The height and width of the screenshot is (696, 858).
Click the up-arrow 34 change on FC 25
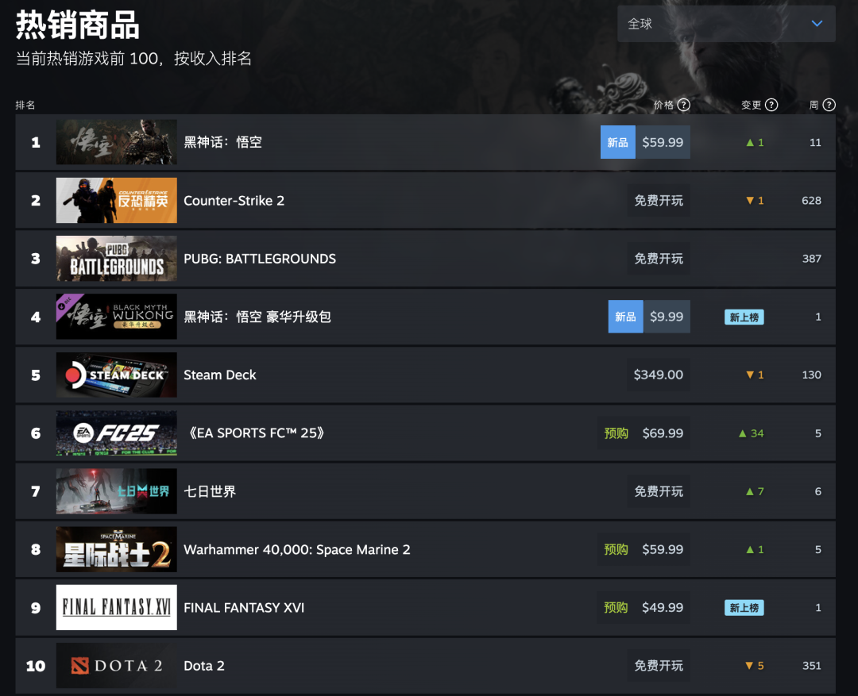751,433
